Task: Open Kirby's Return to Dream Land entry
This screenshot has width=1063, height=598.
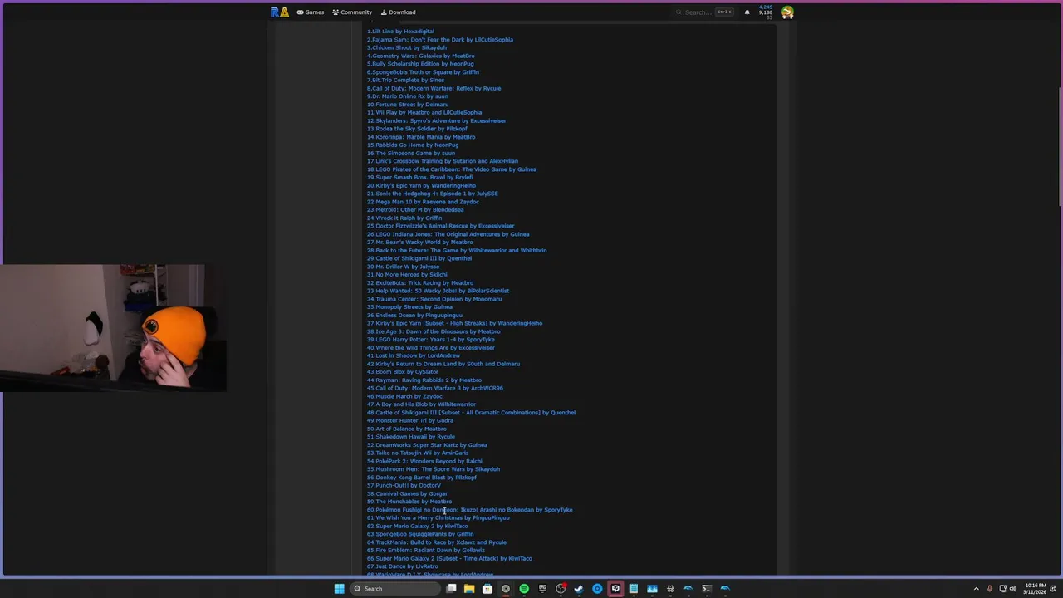Action: 443,364
